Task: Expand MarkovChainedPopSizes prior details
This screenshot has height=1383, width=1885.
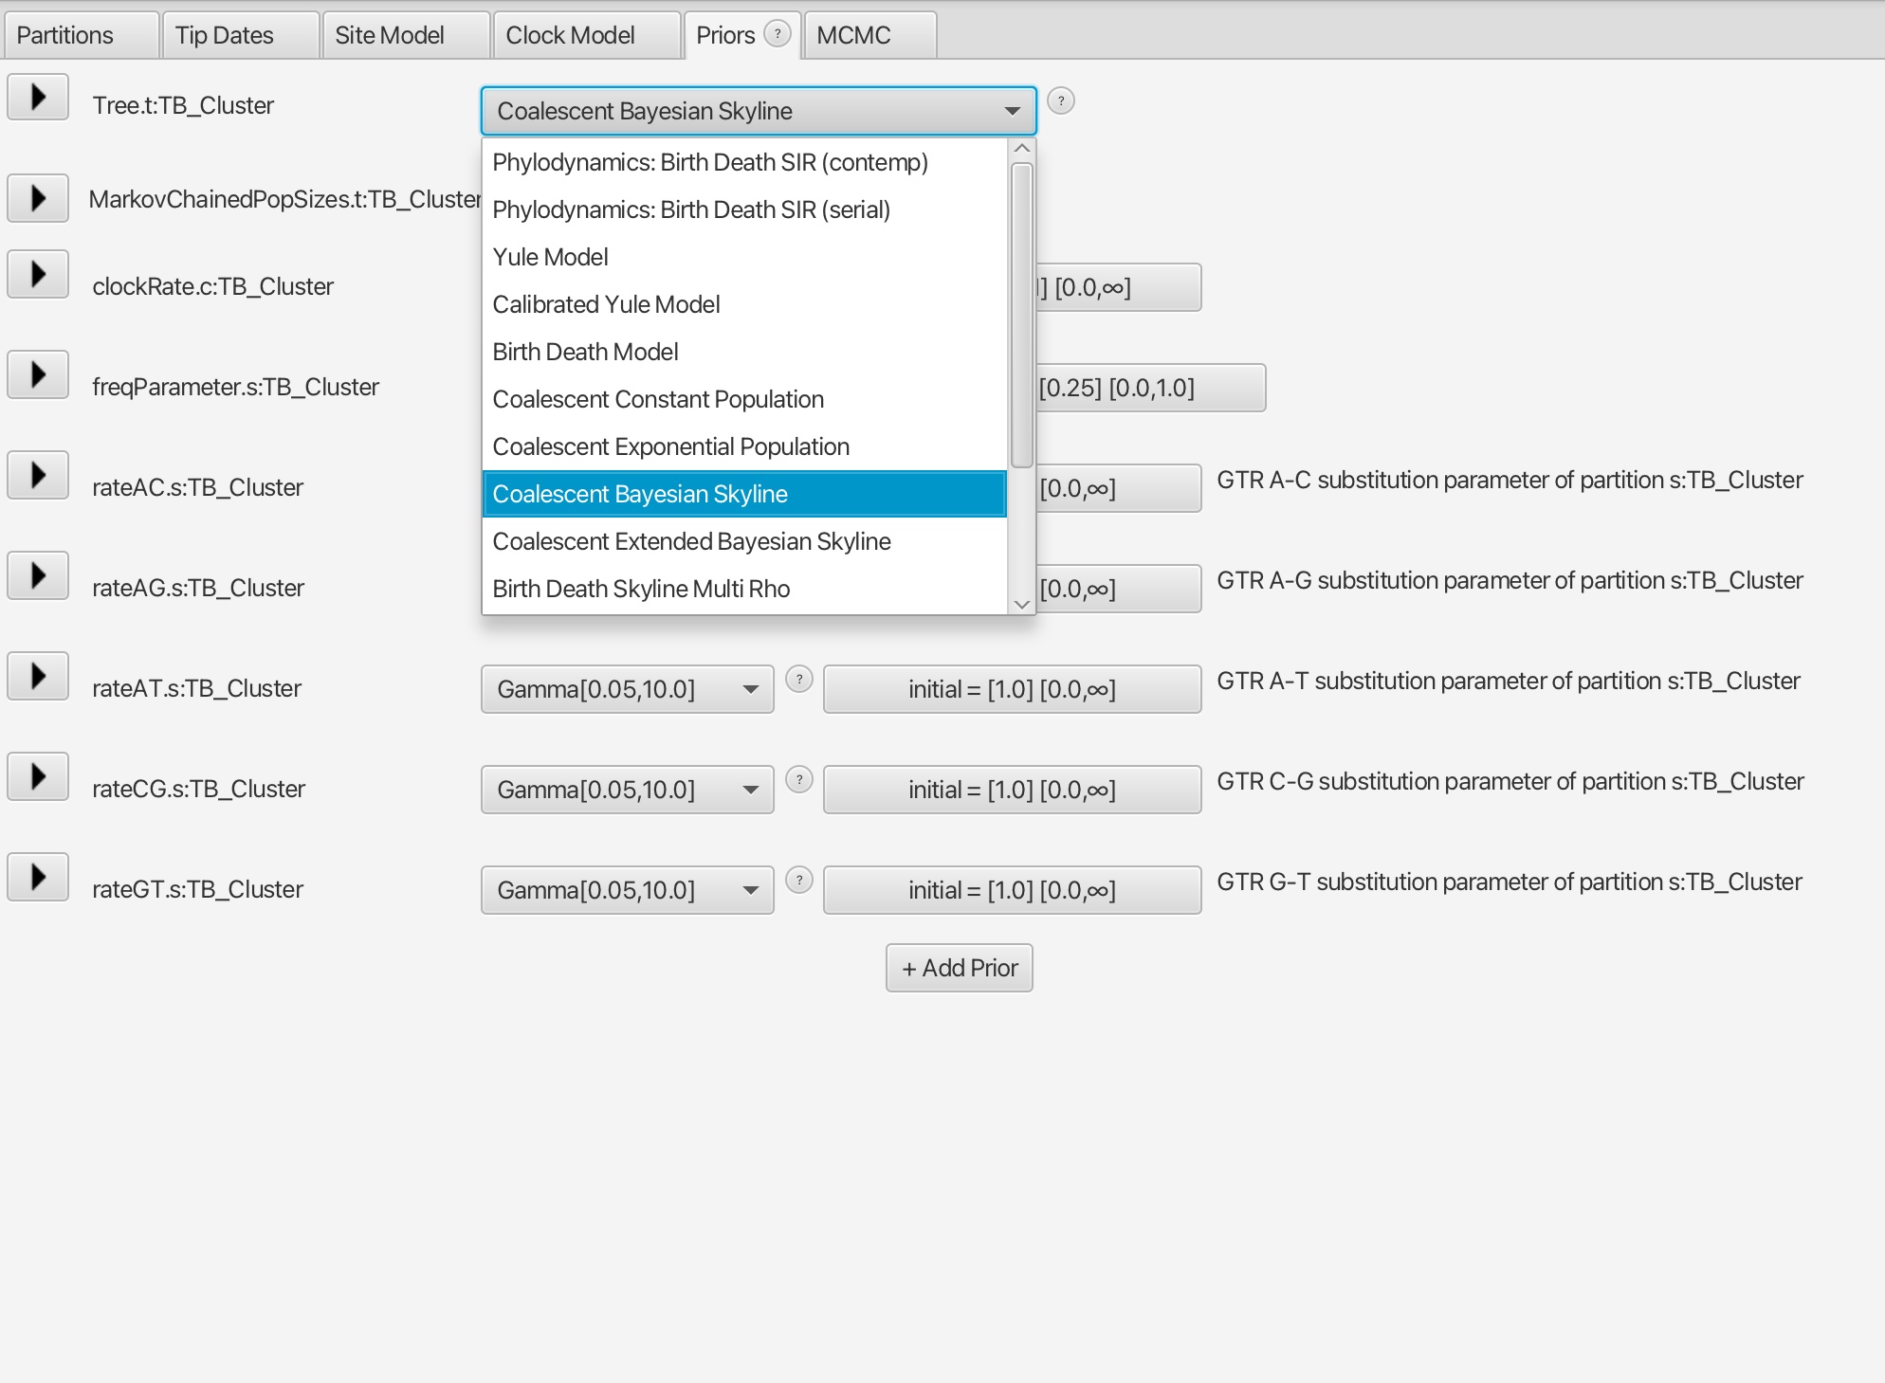Action: point(38,198)
